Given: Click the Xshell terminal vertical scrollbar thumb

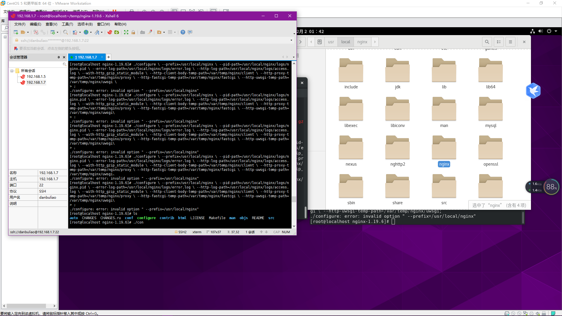Looking at the screenshot, I should pyautogui.click(x=294, y=199).
